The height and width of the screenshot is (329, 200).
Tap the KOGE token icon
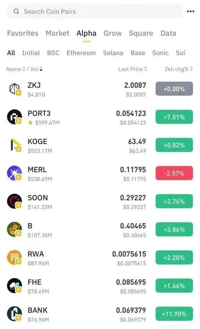15,145
